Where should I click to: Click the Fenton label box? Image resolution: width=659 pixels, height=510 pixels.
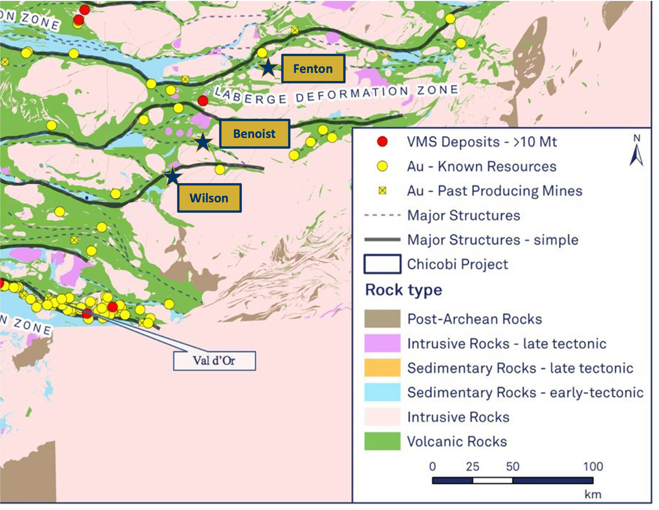pos(313,69)
